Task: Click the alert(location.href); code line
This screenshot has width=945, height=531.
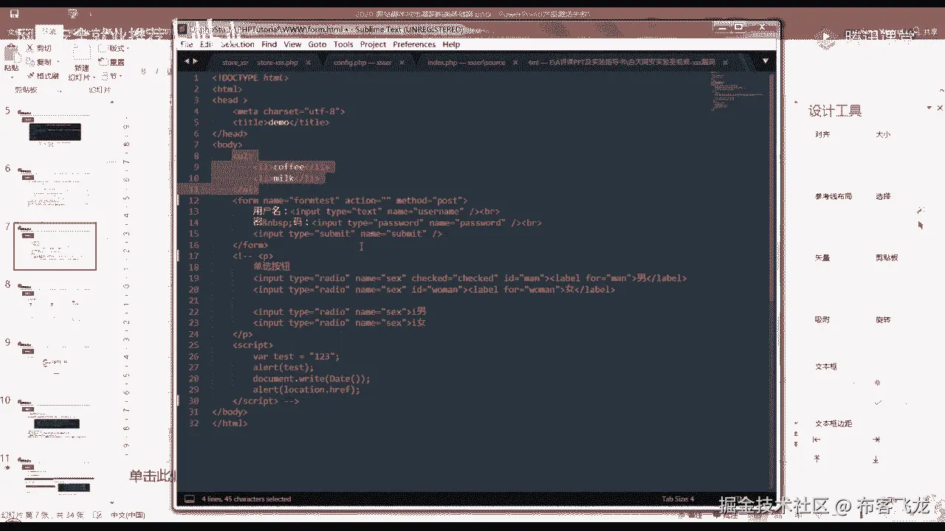Action: pos(306,389)
